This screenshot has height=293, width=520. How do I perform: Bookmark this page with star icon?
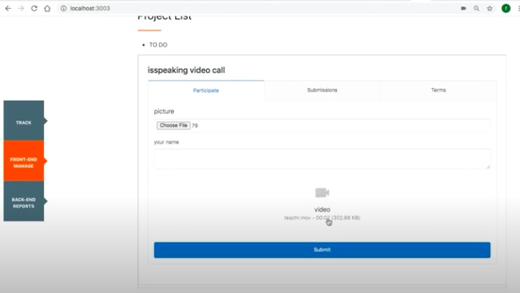(x=490, y=8)
